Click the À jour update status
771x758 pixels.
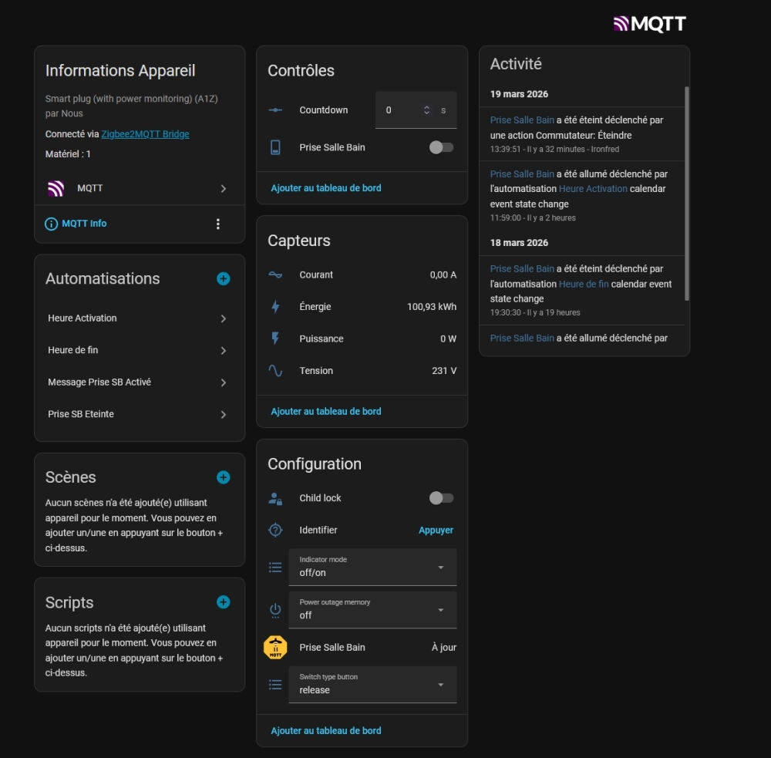(444, 648)
